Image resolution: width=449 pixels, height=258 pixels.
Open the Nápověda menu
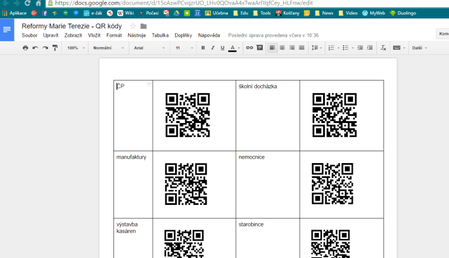(209, 35)
